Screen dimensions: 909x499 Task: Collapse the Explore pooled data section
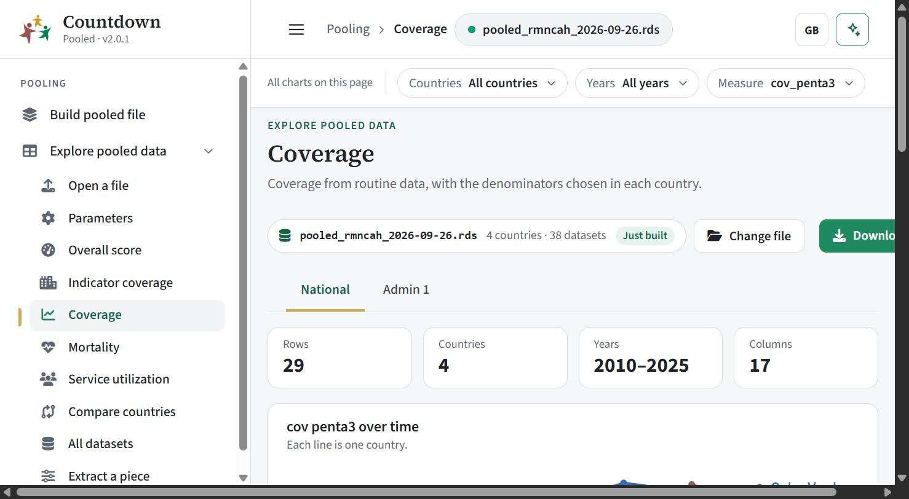(208, 151)
